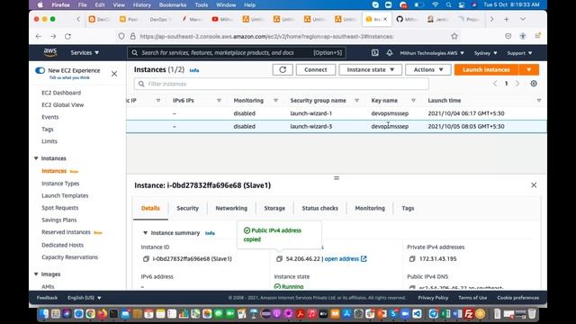This screenshot has height=324, width=576.
Task: Open the Support menu
Action: click(x=519, y=53)
